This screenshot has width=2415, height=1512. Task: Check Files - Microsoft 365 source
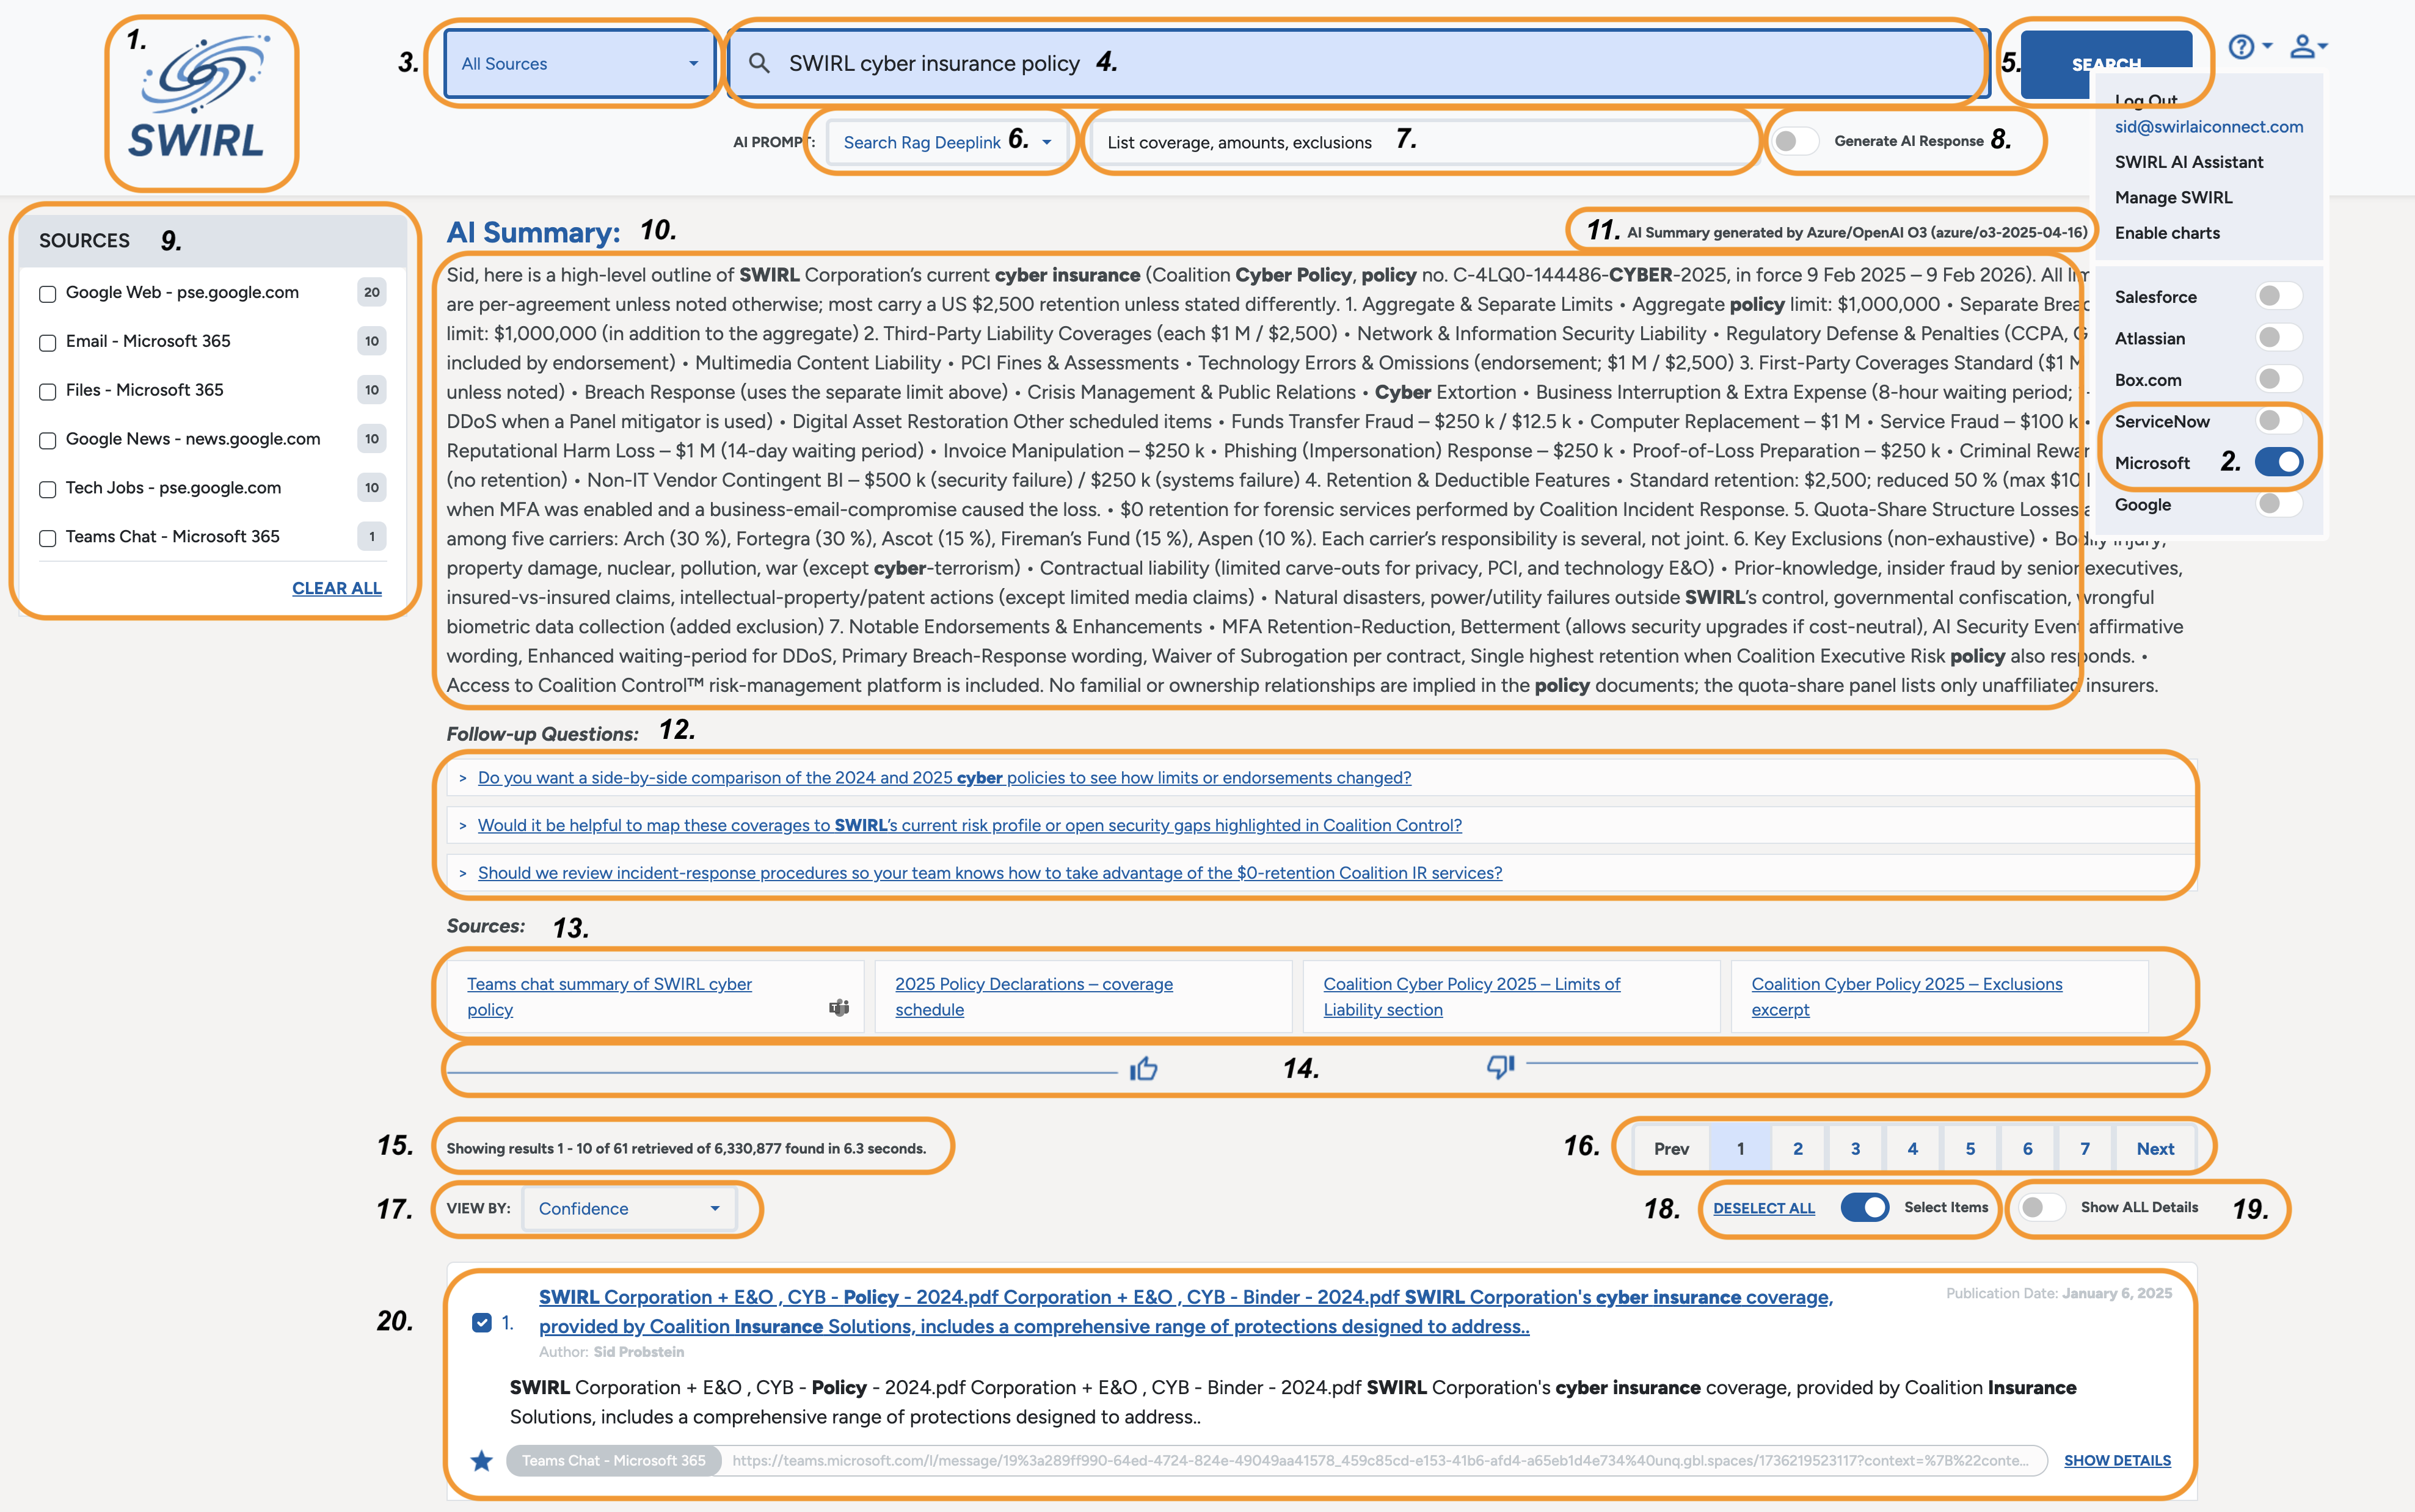pos(47,392)
